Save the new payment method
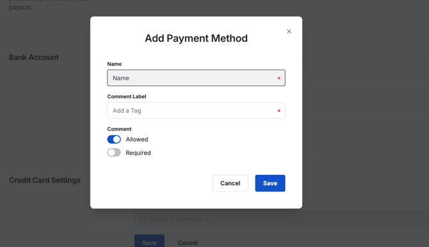429x247 pixels. (x=270, y=183)
